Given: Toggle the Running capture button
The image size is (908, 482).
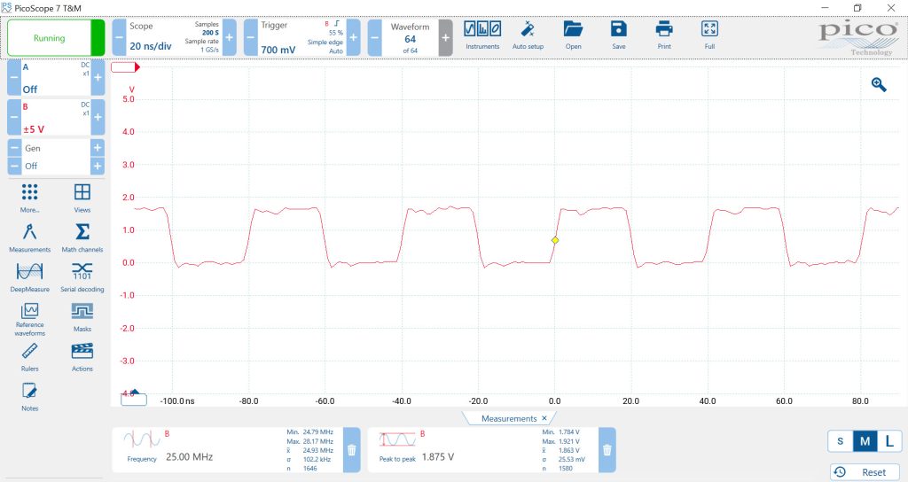Looking at the screenshot, I should [x=56, y=38].
